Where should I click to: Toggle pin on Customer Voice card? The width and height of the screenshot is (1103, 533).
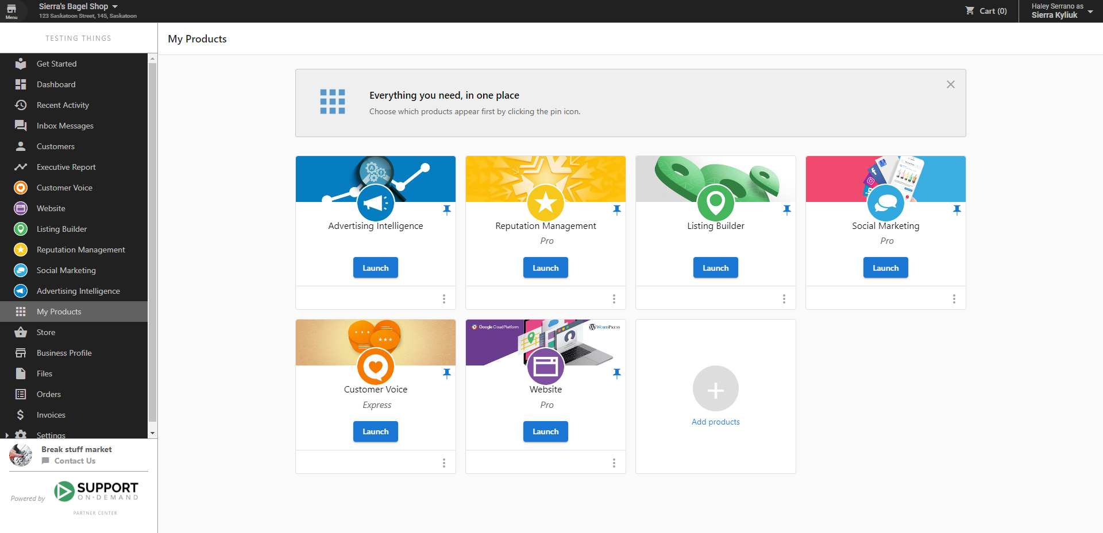(x=447, y=374)
